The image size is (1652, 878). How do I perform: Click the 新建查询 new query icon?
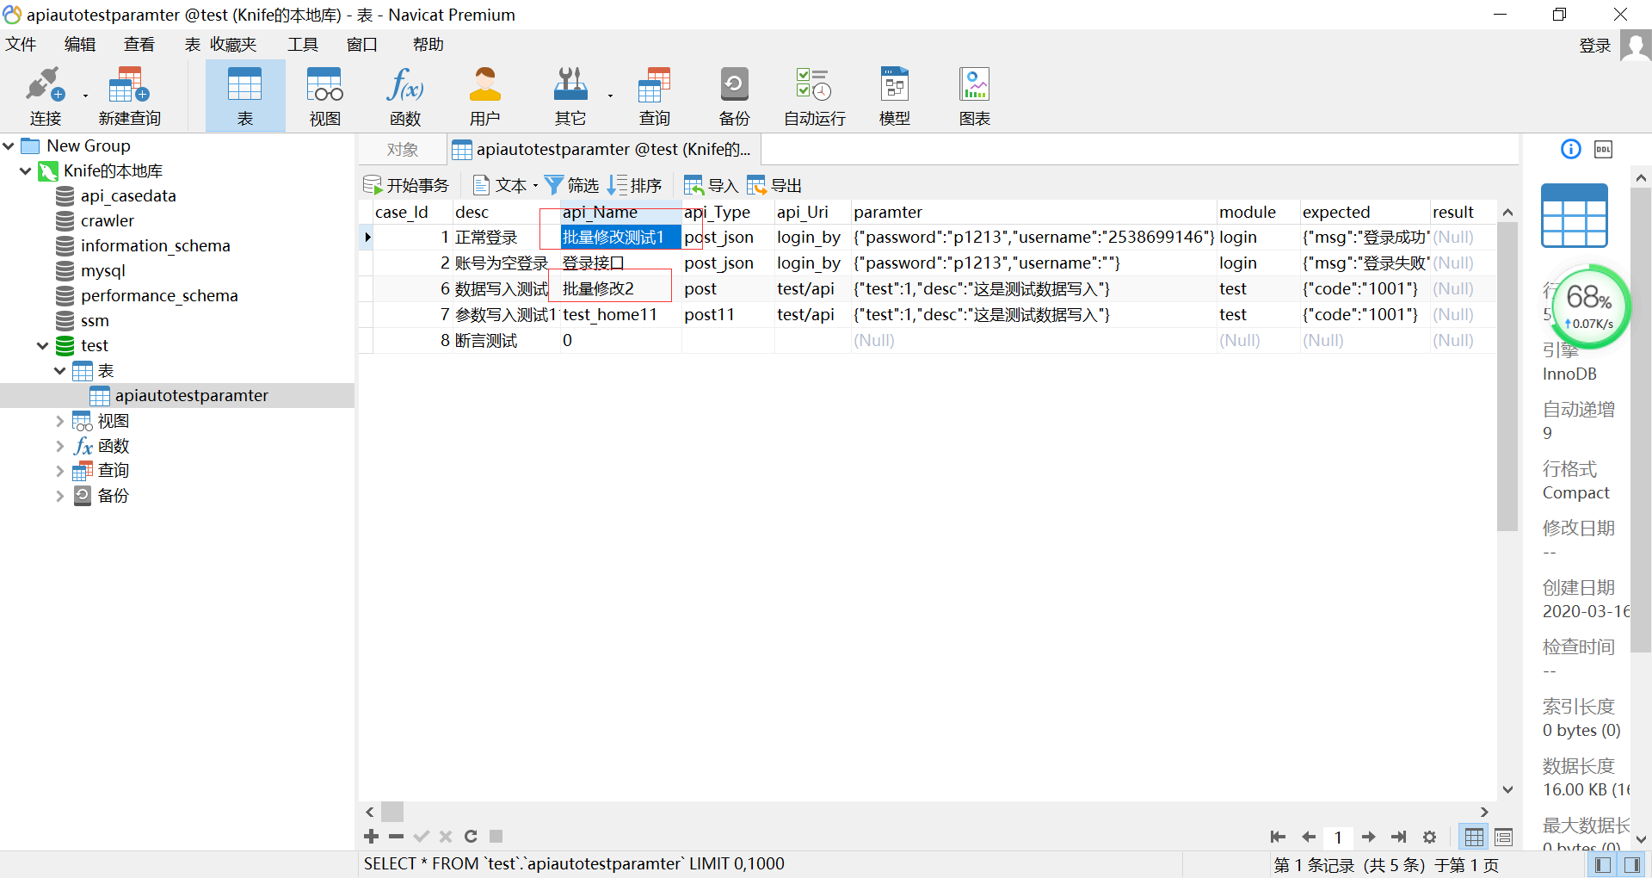[129, 96]
